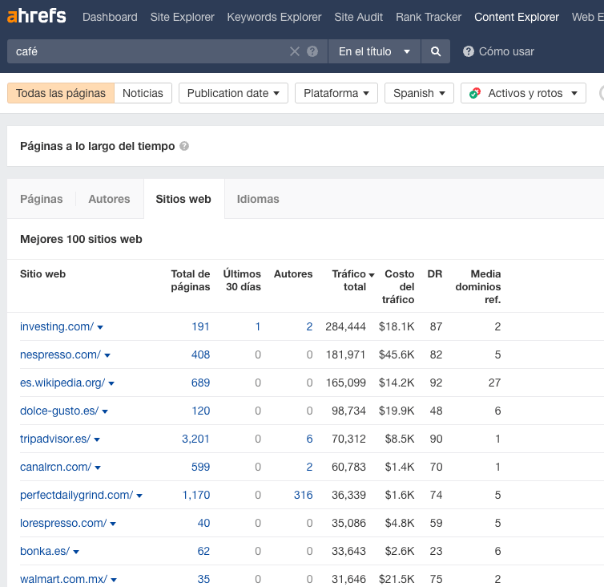604x587 pixels.
Task: Open the lorespresso.com/ site link
Action: tap(63, 524)
